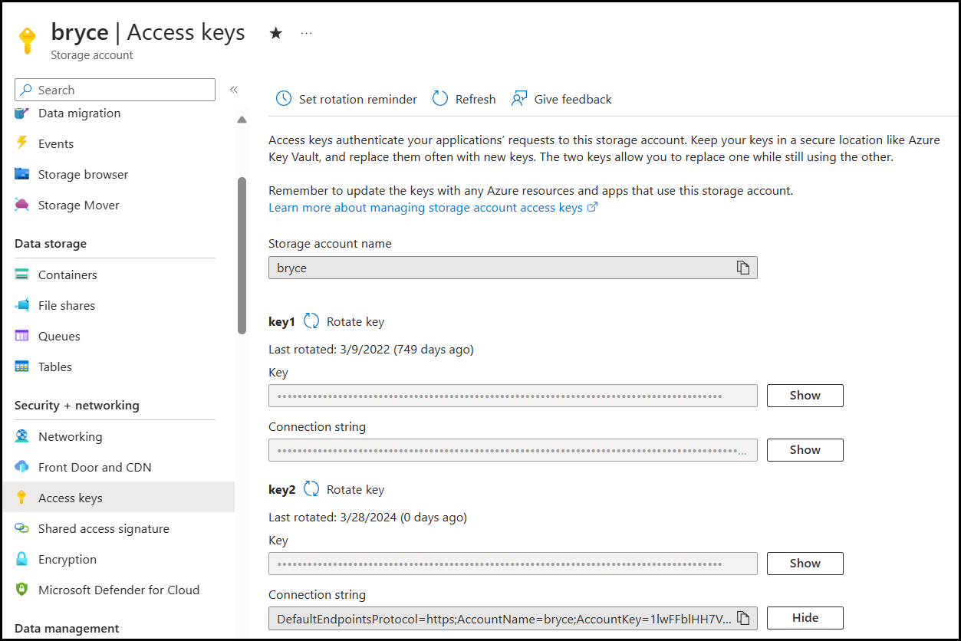Screen dimensions: 961x641
Task: Click the Access keys key icon in sidebar
Action: [21, 498]
